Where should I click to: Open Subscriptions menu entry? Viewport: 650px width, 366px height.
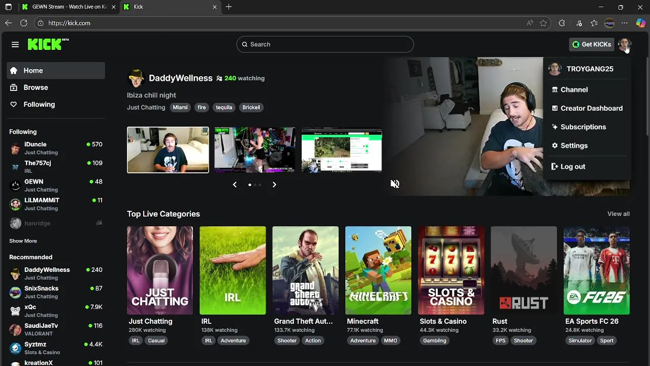coord(587,127)
